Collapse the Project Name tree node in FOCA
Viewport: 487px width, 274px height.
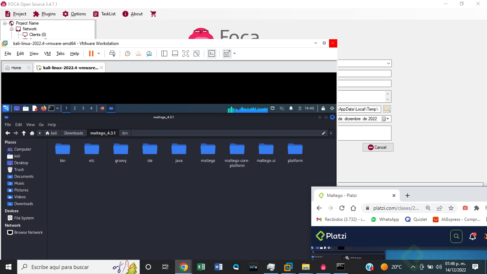coord(5,23)
